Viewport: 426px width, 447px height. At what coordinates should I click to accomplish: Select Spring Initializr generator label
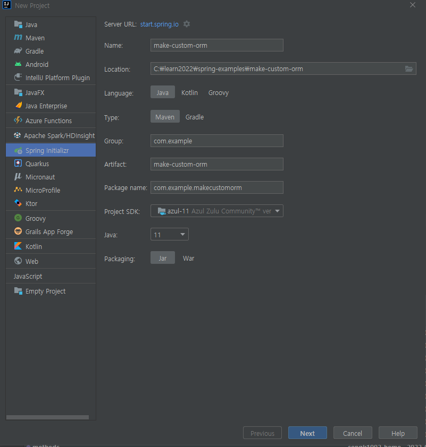pyautogui.click(x=47, y=151)
